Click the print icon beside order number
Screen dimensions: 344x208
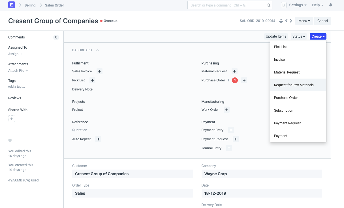click(x=281, y=21)
